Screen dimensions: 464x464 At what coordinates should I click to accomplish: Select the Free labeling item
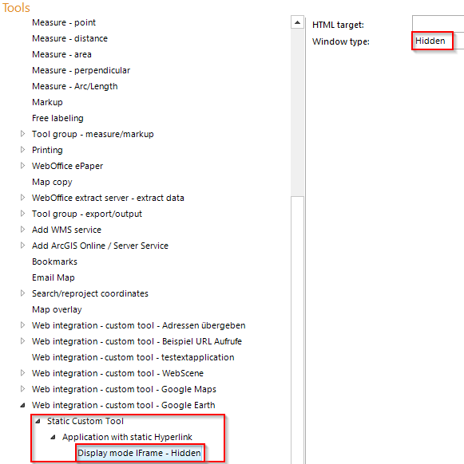click(58, 118)
